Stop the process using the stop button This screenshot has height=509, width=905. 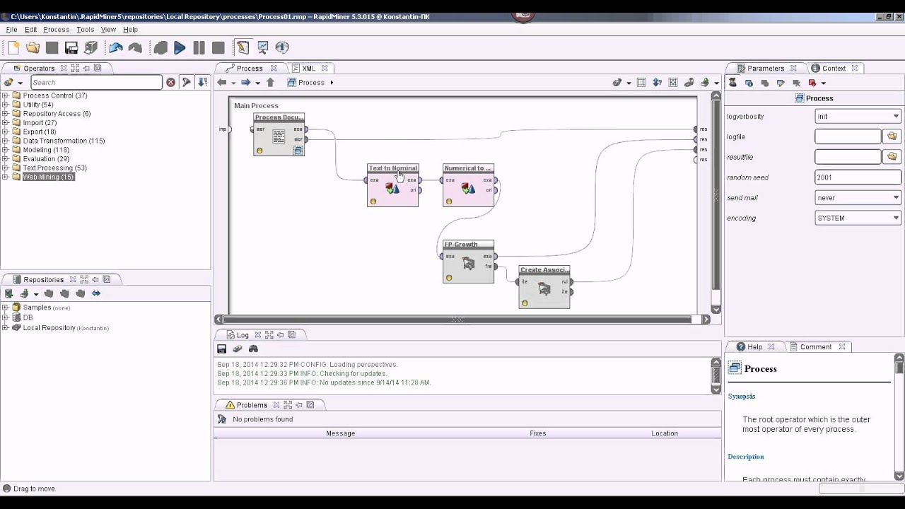click(218, 47)
